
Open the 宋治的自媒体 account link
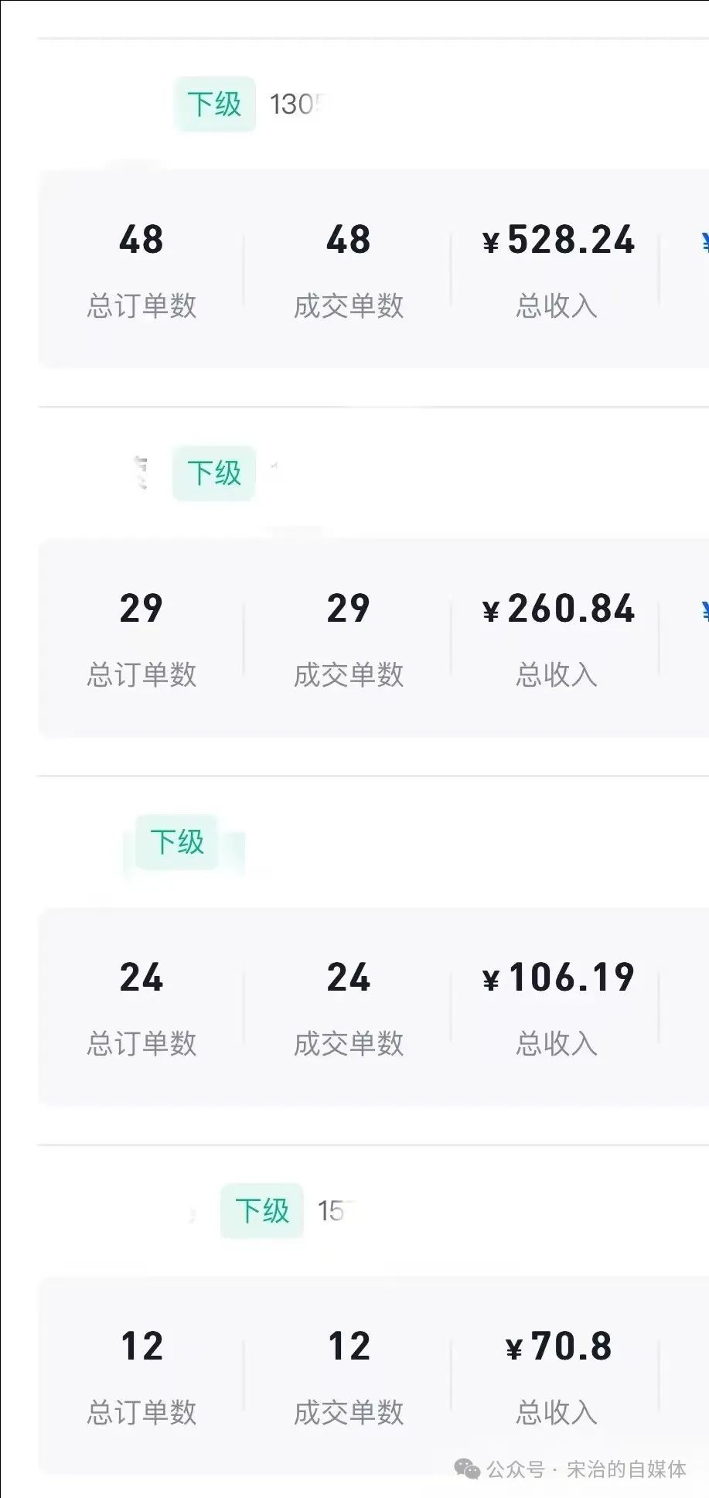click(x=626, y=1469)
